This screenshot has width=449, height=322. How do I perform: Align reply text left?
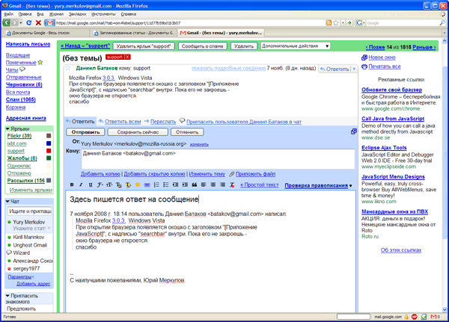coord(204,185)
